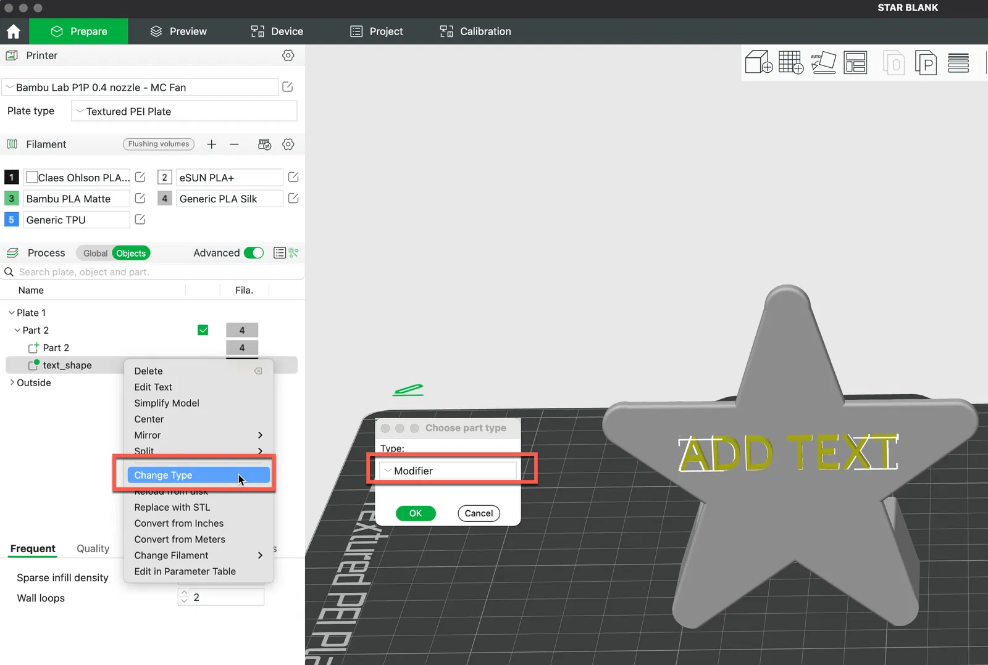The image size is (988, 665).
Task: Open the Bambu PLA Matte filament dropdown
Action: pos(77,199)
